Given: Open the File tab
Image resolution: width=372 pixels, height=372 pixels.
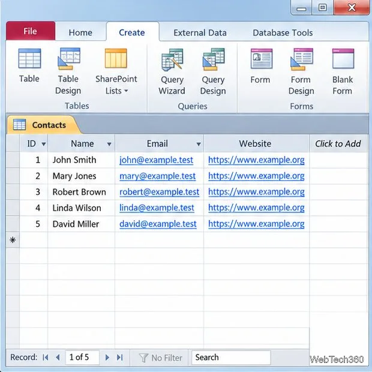Looking at the screenshot, I should click(31, 31).
